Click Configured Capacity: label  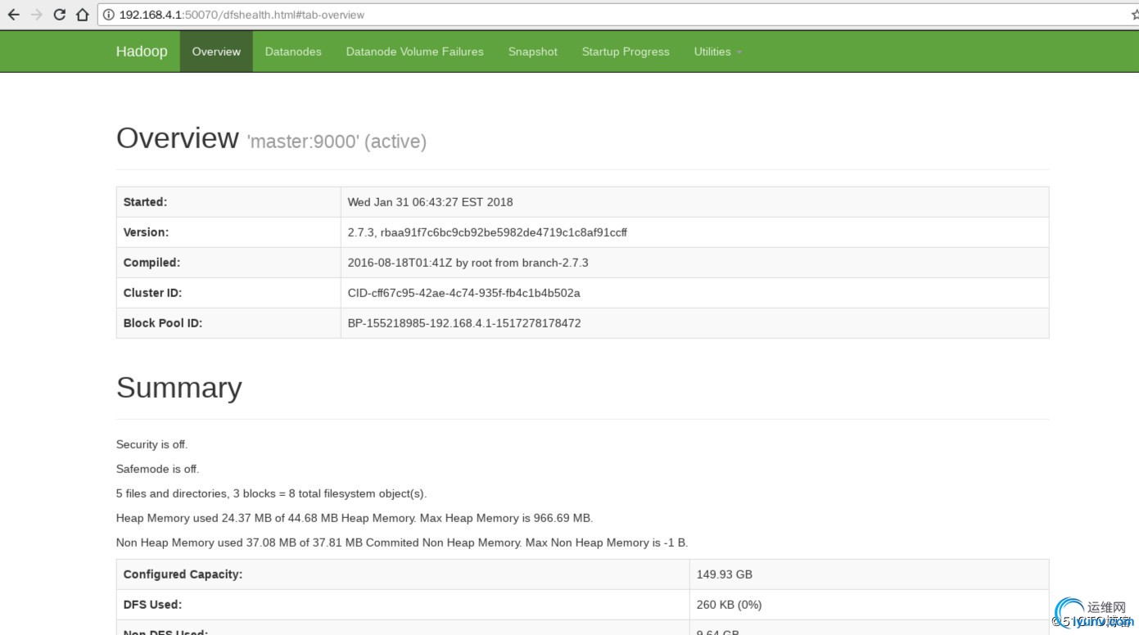pyautogui.click(x=183, y=574)
